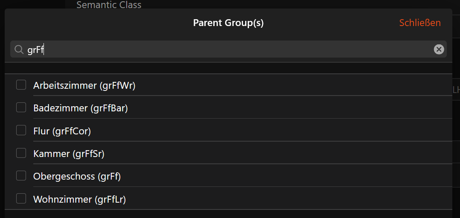This screenshot has width=460, height=218.
Task: Click the 'Parent Group(s)' dialog title
Action: [x=228, y=23]
